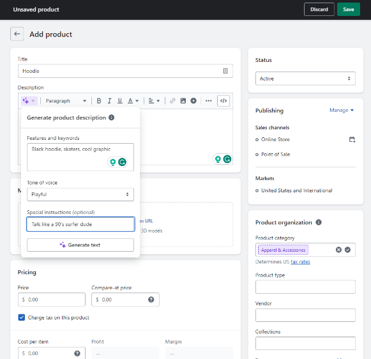Click the Features and keywords text area
Viewport: 371px width, 359px height.
coord(80,157)
